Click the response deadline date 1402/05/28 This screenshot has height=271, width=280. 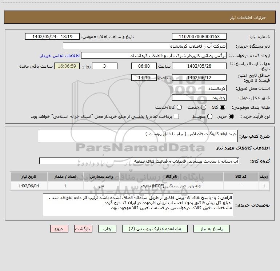click(x=199, y=66)
